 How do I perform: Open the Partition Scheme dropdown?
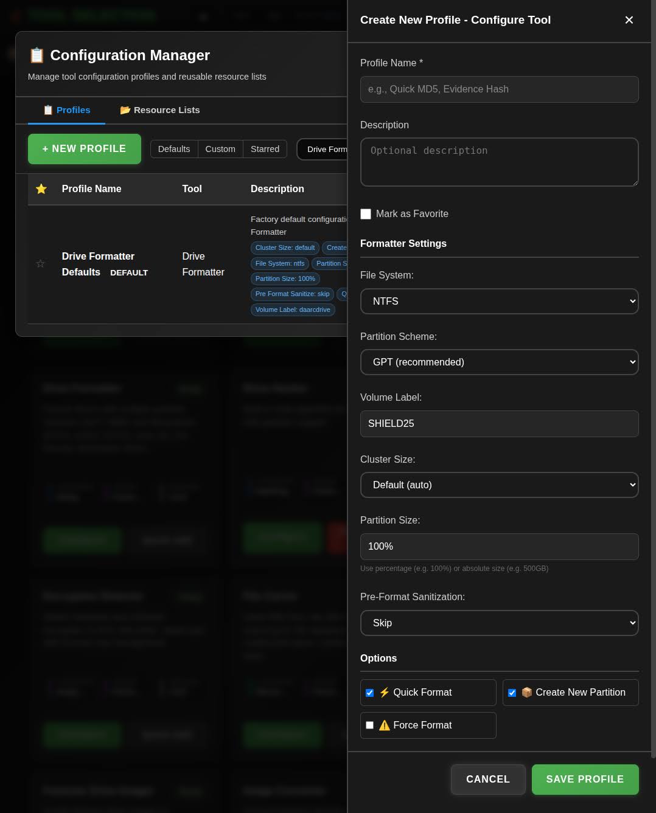[x=500, y=362]
